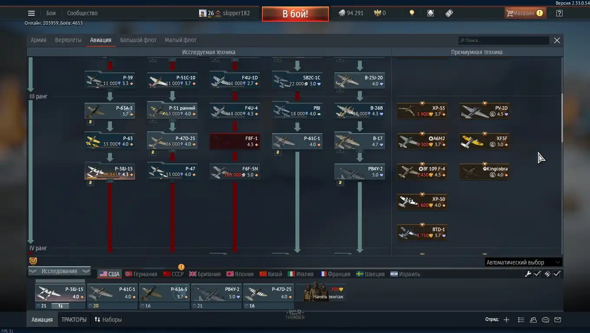Select the F4U-4 aircraft card
590x333 pixels.
click(x=235, y=111)
